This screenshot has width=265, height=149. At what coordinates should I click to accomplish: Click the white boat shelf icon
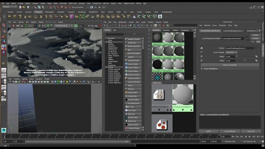pos(134,17)
